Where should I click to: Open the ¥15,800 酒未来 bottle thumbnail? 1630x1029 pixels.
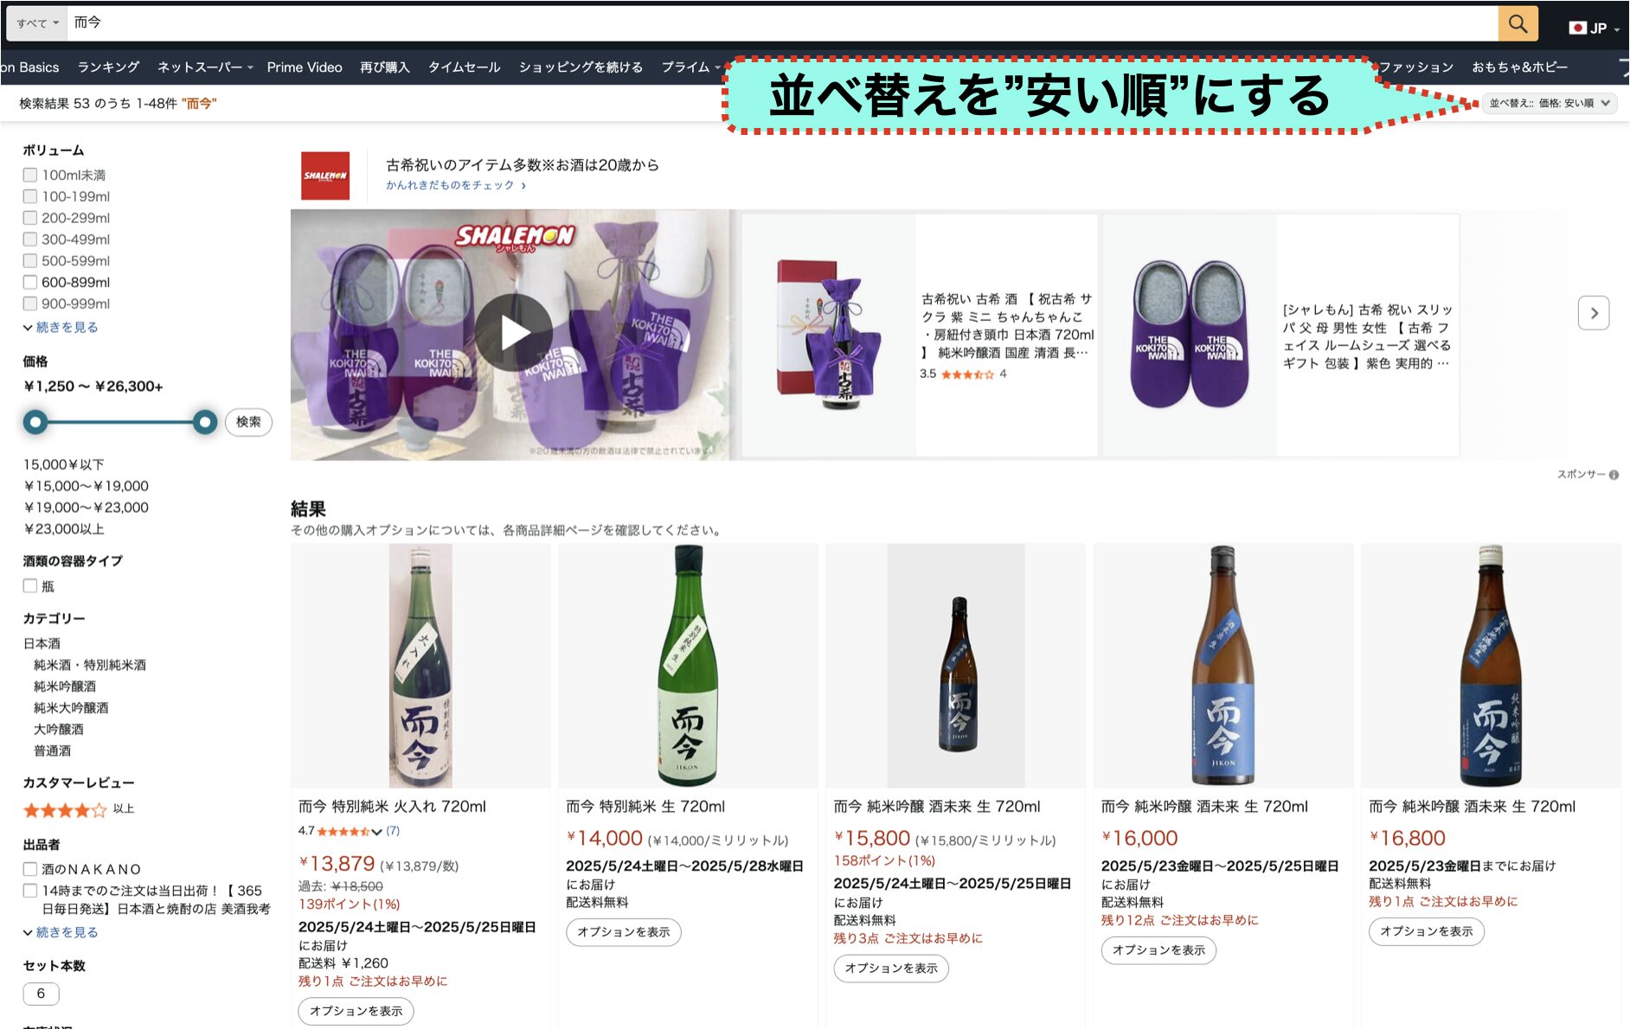point(956,666)
